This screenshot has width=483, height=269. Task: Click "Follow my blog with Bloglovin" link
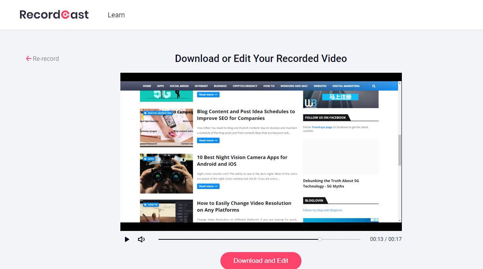(x=323, y=210)
